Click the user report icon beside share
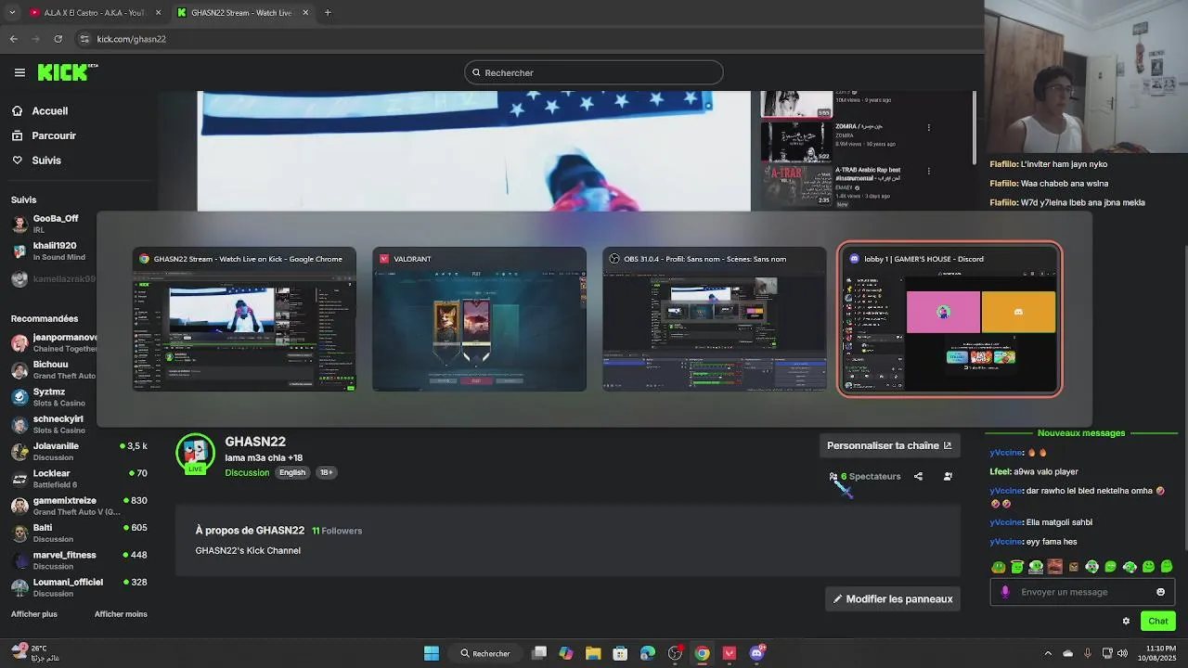The height and width of the screenshot is (668, 1188). [948, 477]
